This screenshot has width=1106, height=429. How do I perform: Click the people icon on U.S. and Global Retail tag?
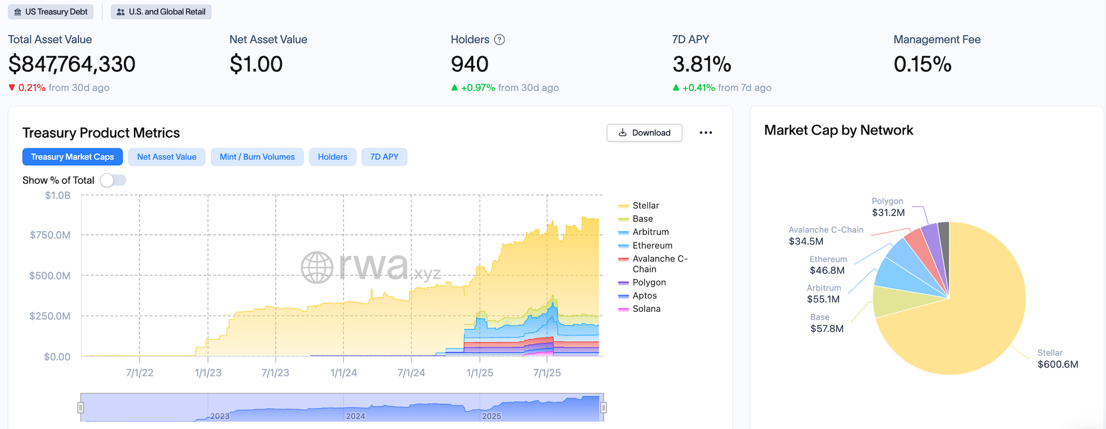pyautogui.click(x=121, y=12)
